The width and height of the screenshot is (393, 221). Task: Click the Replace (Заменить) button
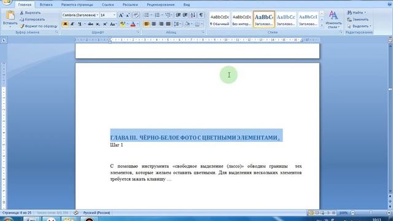(x=358, y=19)
